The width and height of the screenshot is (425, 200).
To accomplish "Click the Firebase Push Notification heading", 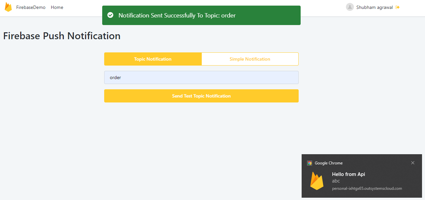I will [x=62, y=36].
